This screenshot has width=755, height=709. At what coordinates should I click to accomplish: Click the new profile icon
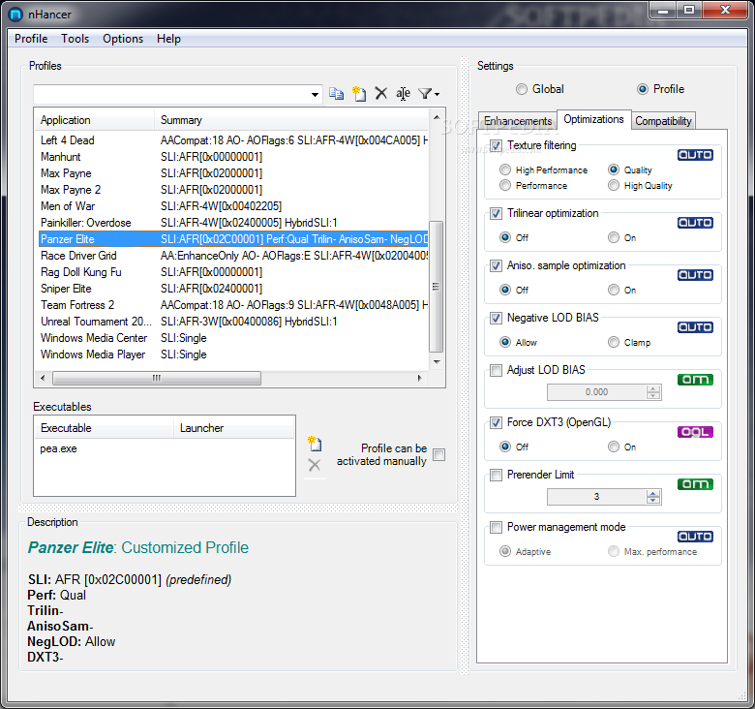tap(359, 93)
